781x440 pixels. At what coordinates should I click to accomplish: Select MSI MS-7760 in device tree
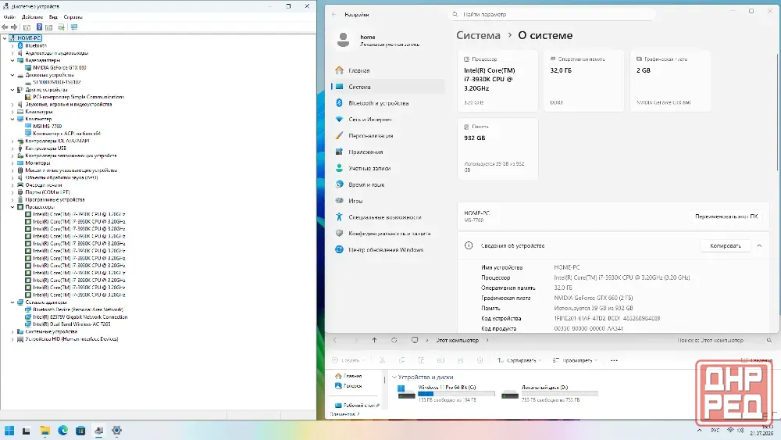pos(48,127)
